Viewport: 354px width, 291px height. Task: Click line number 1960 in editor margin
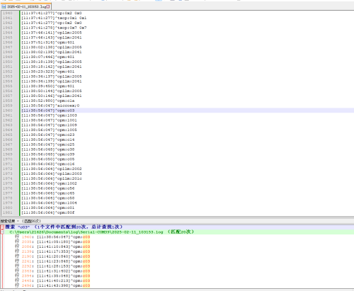point(8,110)
